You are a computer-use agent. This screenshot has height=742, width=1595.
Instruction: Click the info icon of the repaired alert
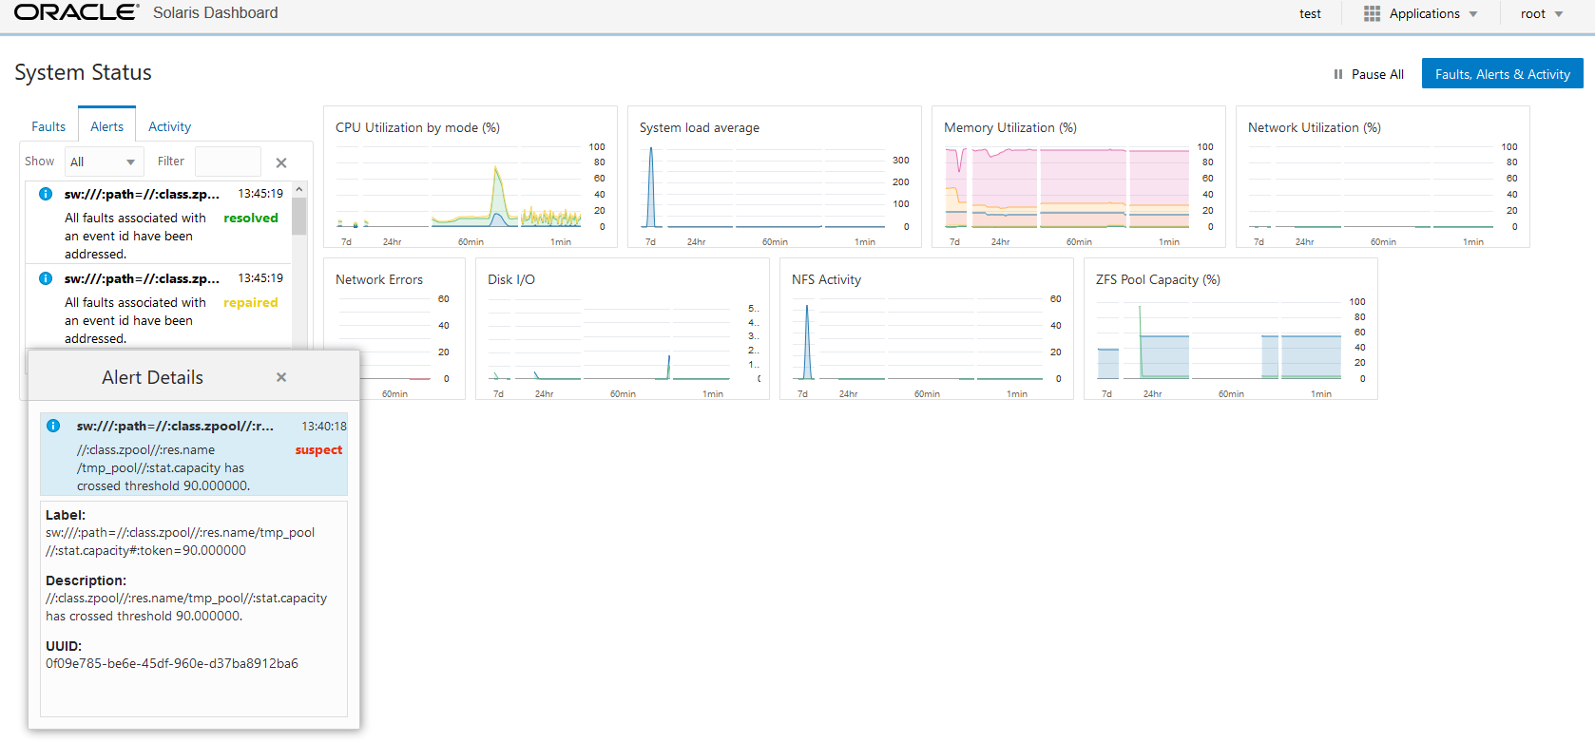45,278
